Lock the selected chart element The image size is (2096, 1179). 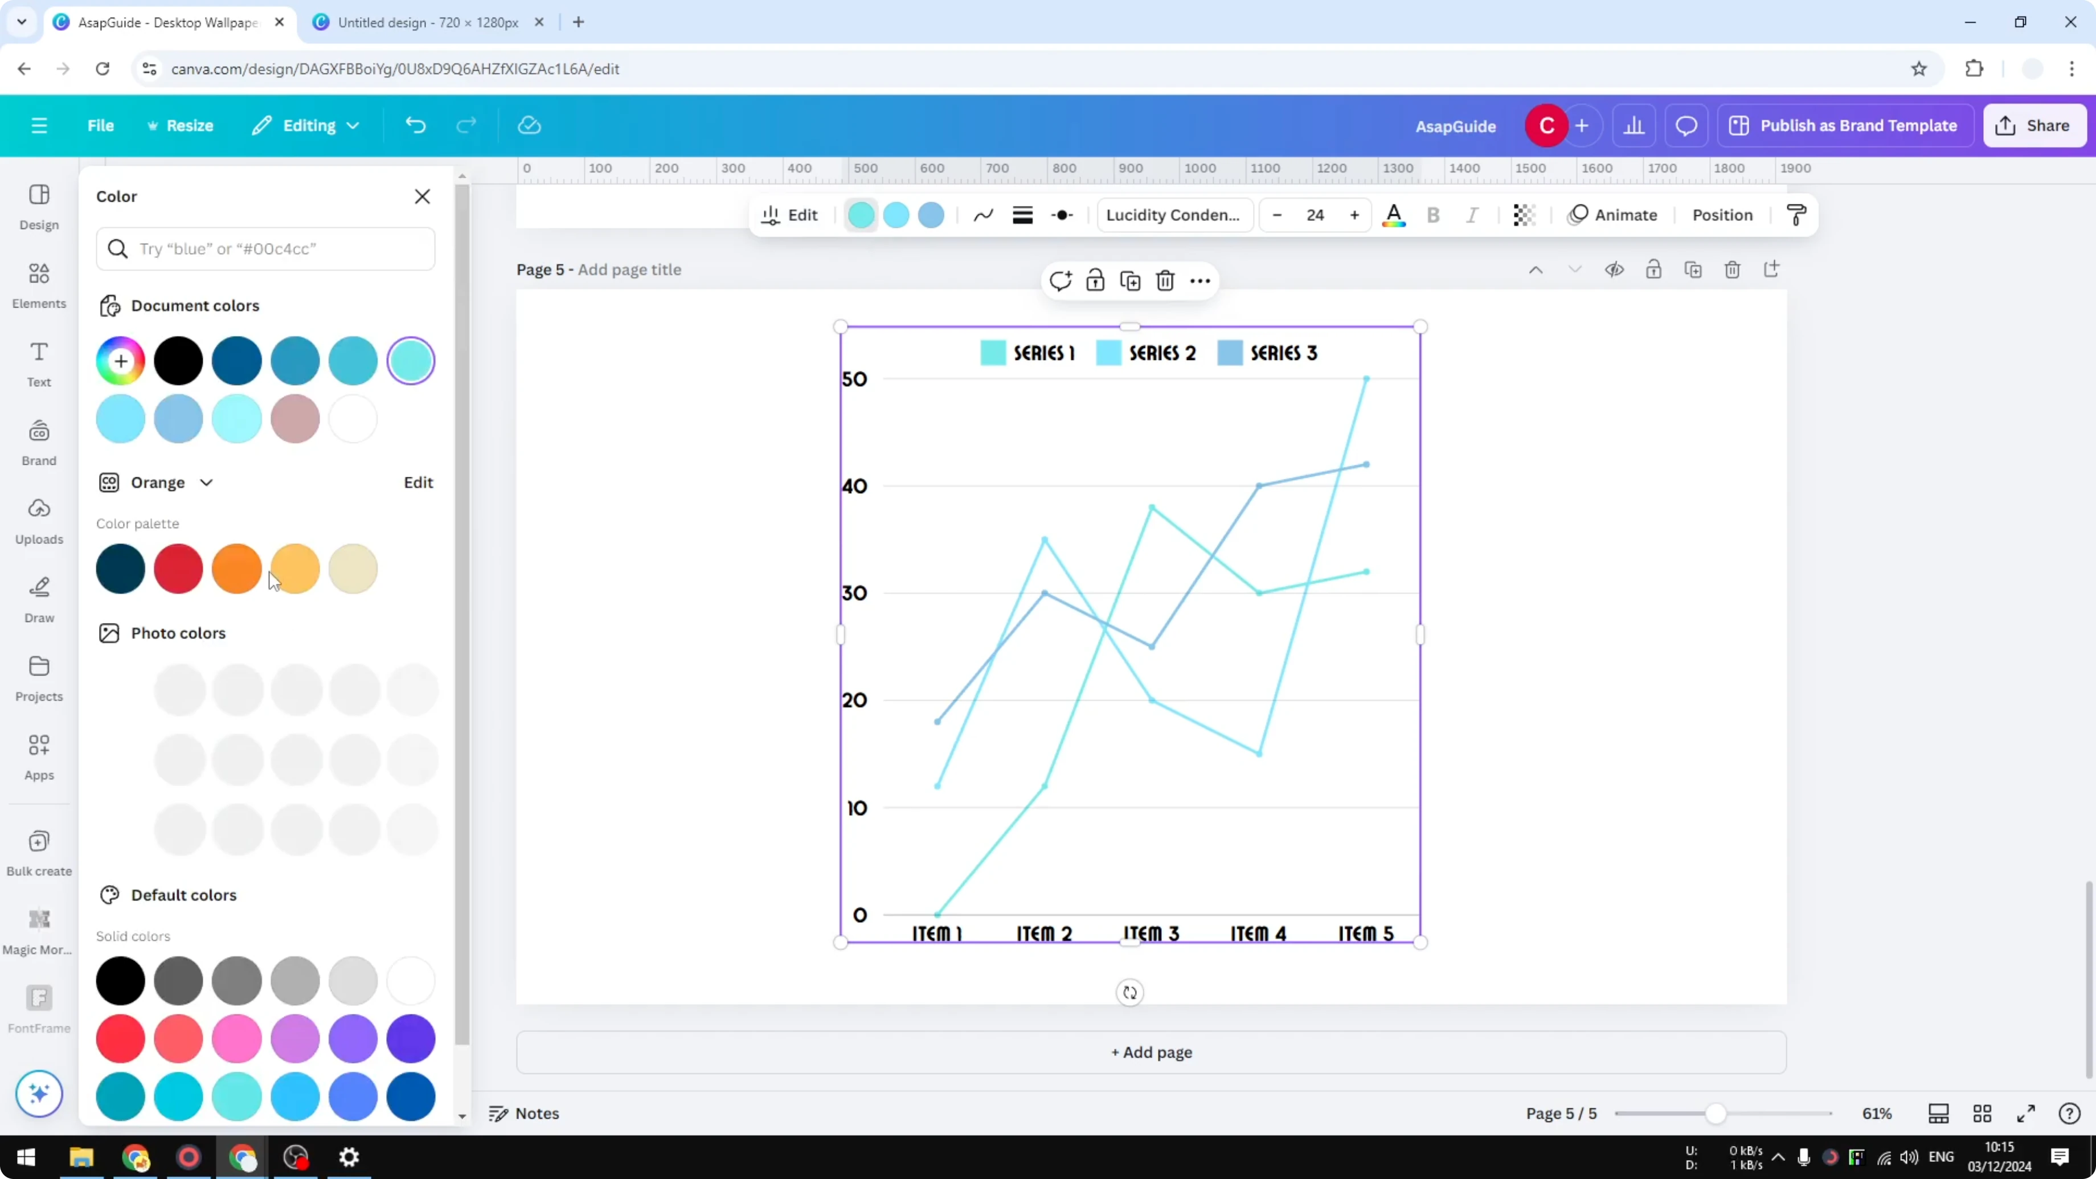pos(1094,280)
